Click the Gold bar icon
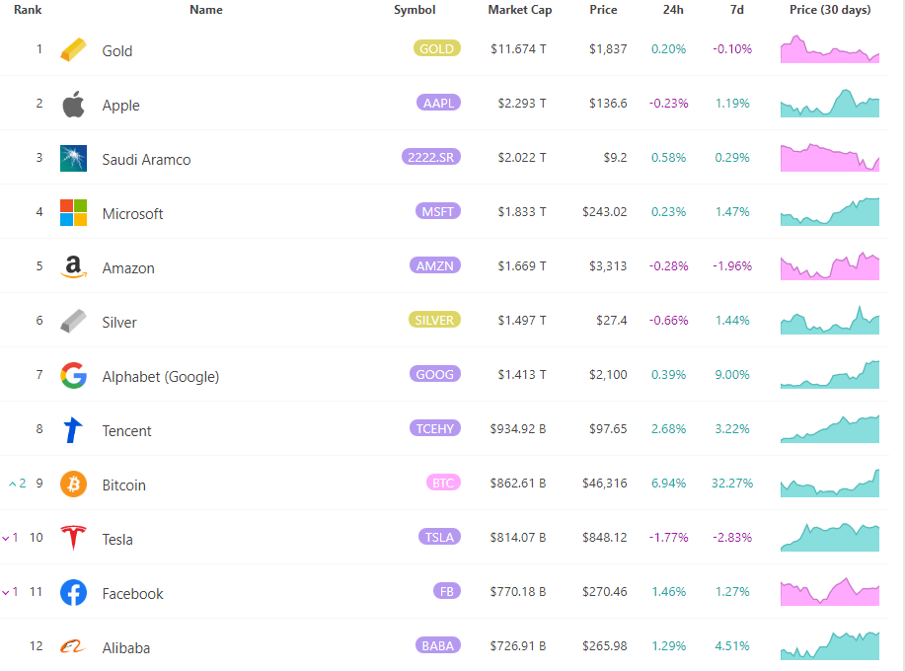Screen dimensions: 905x671 [x=73, y=49]
